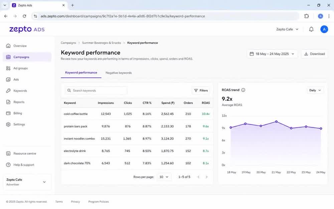Click the Search keywords input field
The image size is (334, 209).
pos(96,90)
